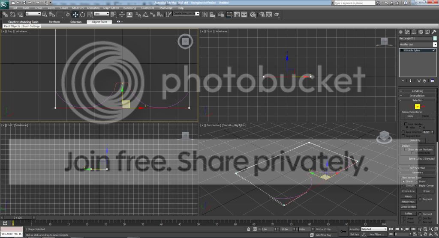Click the Refine button
Viewport: 439px width, 238px height.
pyautogui.click(x=408, y=214)
